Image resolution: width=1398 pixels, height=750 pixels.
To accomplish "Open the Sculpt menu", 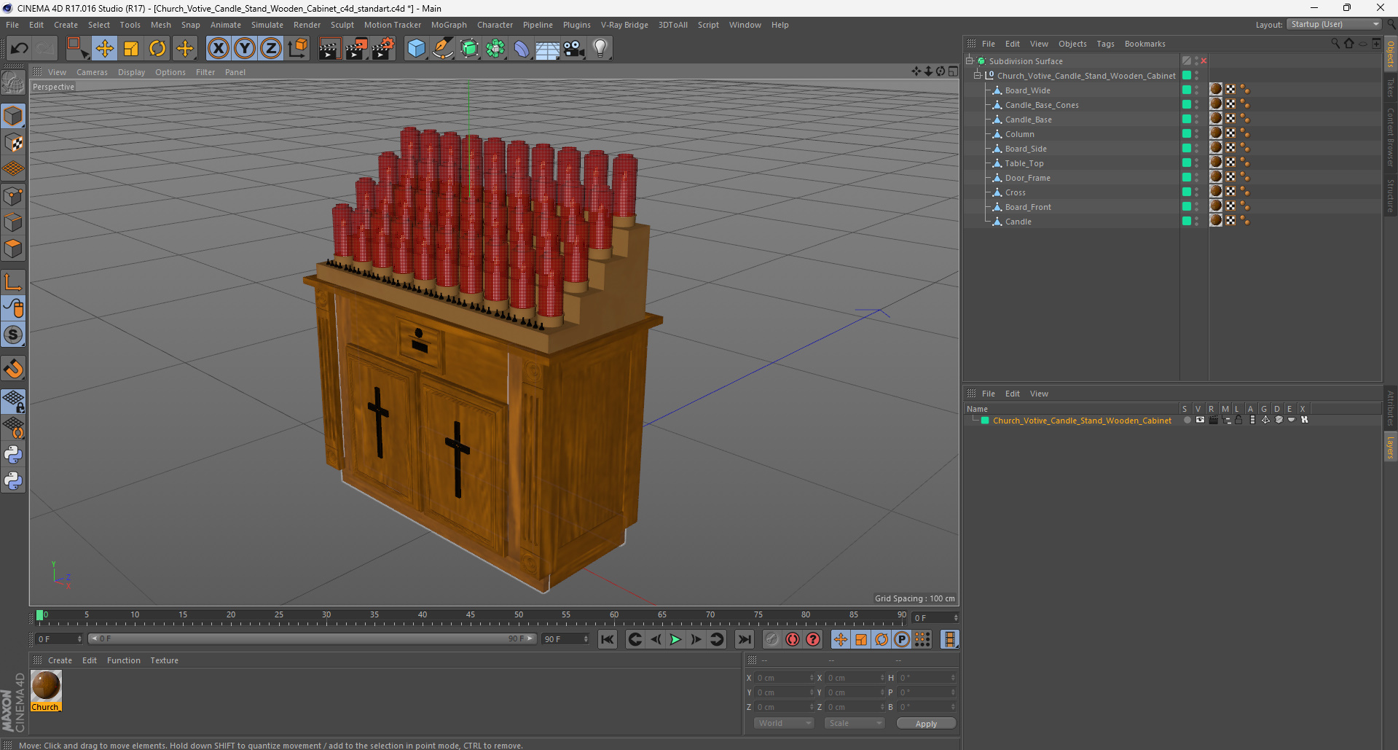I will tap(342, 25).
